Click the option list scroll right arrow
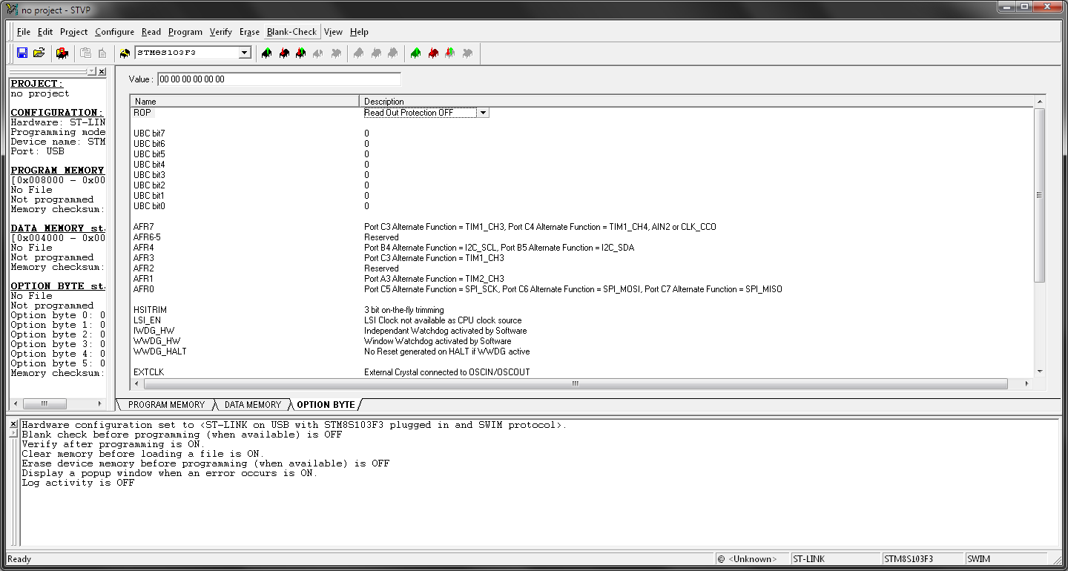This screenshot has height=571, width=1068. point(1027,384)
